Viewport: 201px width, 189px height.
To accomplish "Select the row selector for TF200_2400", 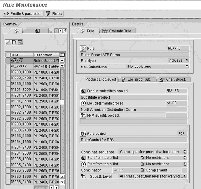I will coord(8,78).
